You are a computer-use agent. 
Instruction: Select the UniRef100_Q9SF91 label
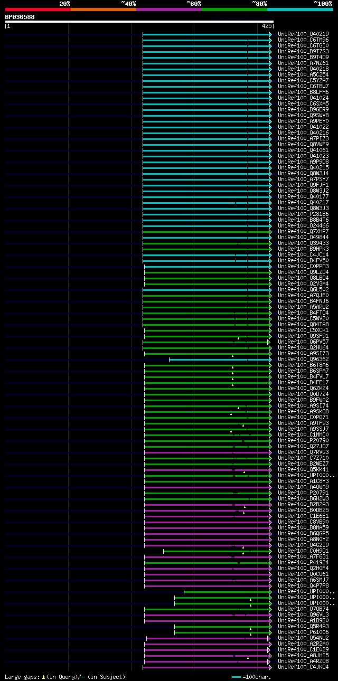coord(303,336)
